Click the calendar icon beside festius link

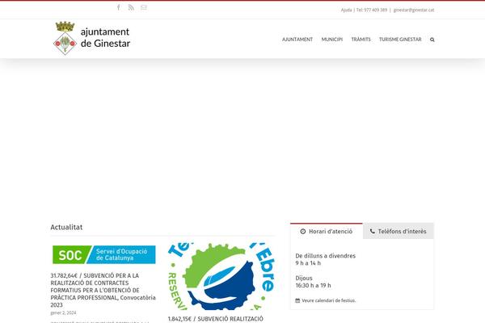(x=297, y=300)
